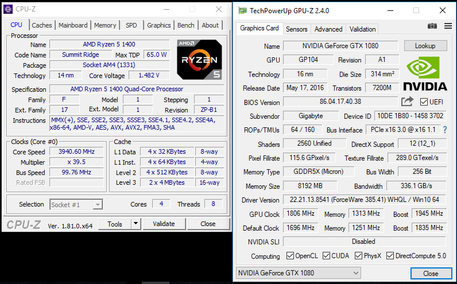
Task: Switch to the Mainboard tab
Action: pyautogui.click(x=73, y=25)
